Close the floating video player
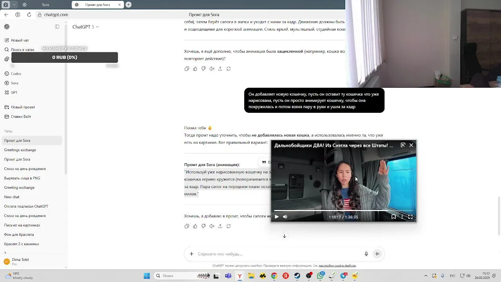This screenshot has height=282, width=501. pyautogui.click(x=411, y=145)
